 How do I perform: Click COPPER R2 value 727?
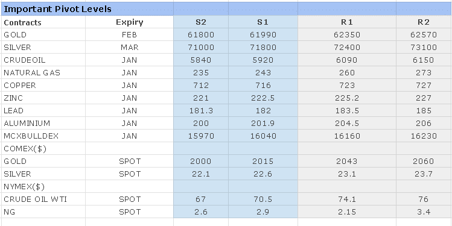click(x=424, y=86)
